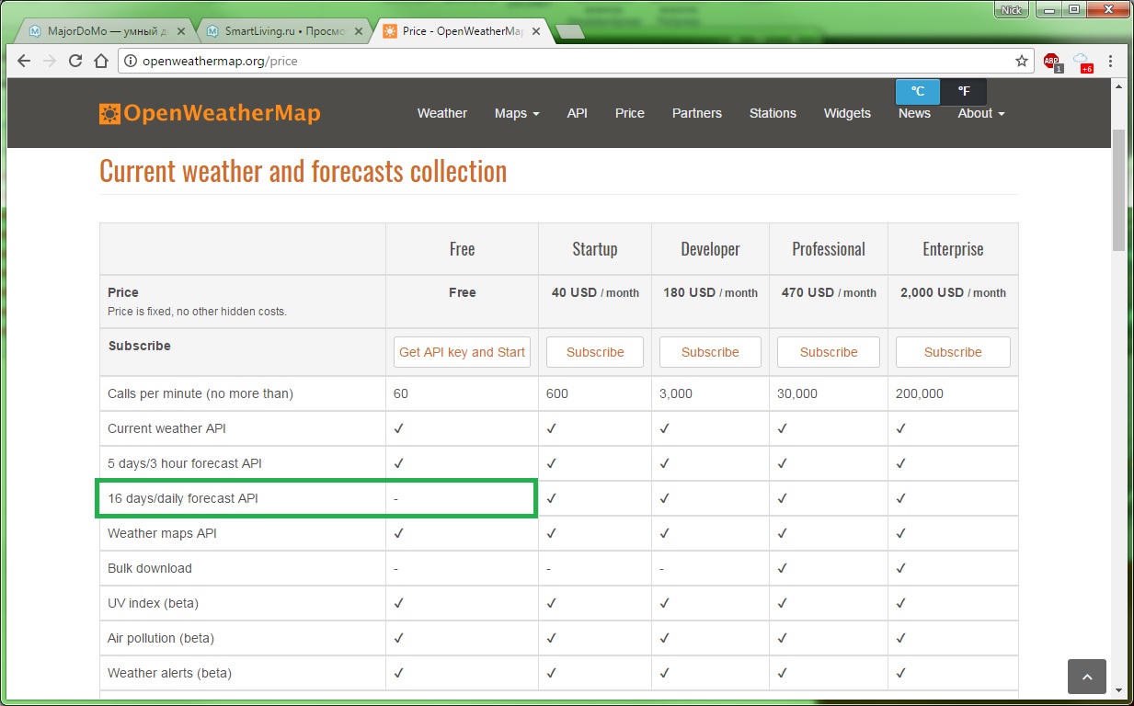Reload the page with refresh icon
Image resolution: width=1134 pixels, height=706 pixels.
coord(75,61)
